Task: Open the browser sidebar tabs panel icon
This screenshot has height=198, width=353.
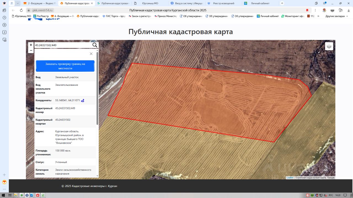Action: (x=4, y=10)
